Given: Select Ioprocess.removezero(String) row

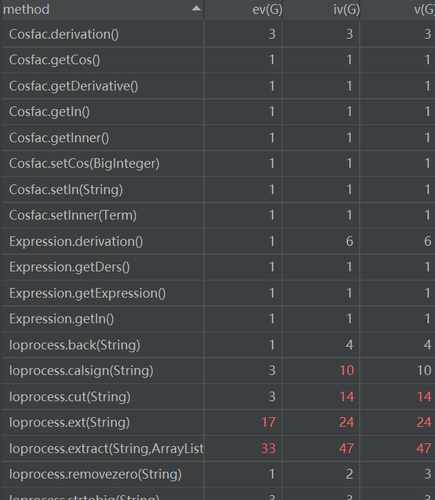Looking at the screenshot, I should 95,474.
